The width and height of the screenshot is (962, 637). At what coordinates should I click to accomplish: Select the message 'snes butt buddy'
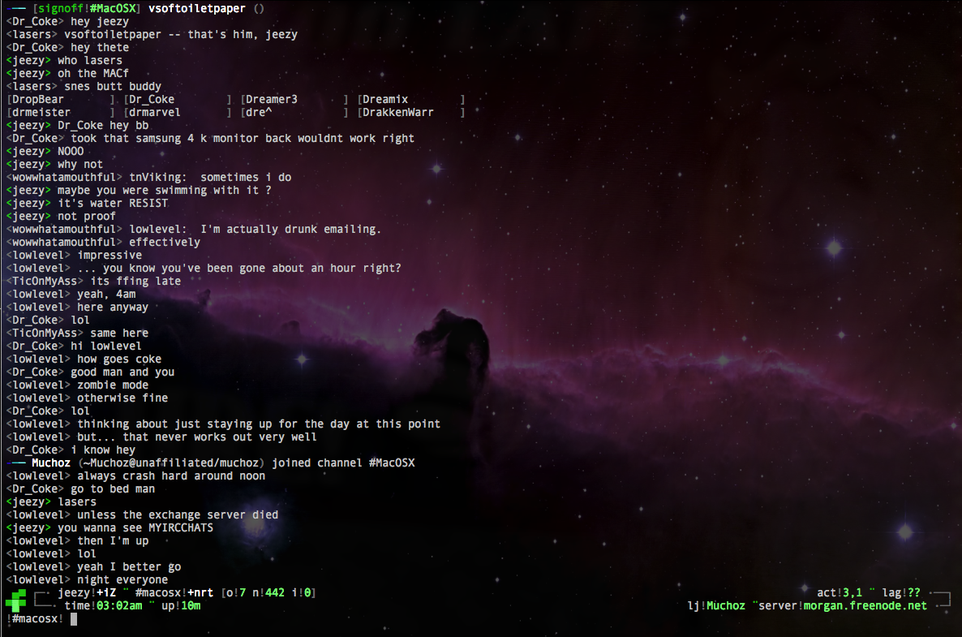point(113,87)
